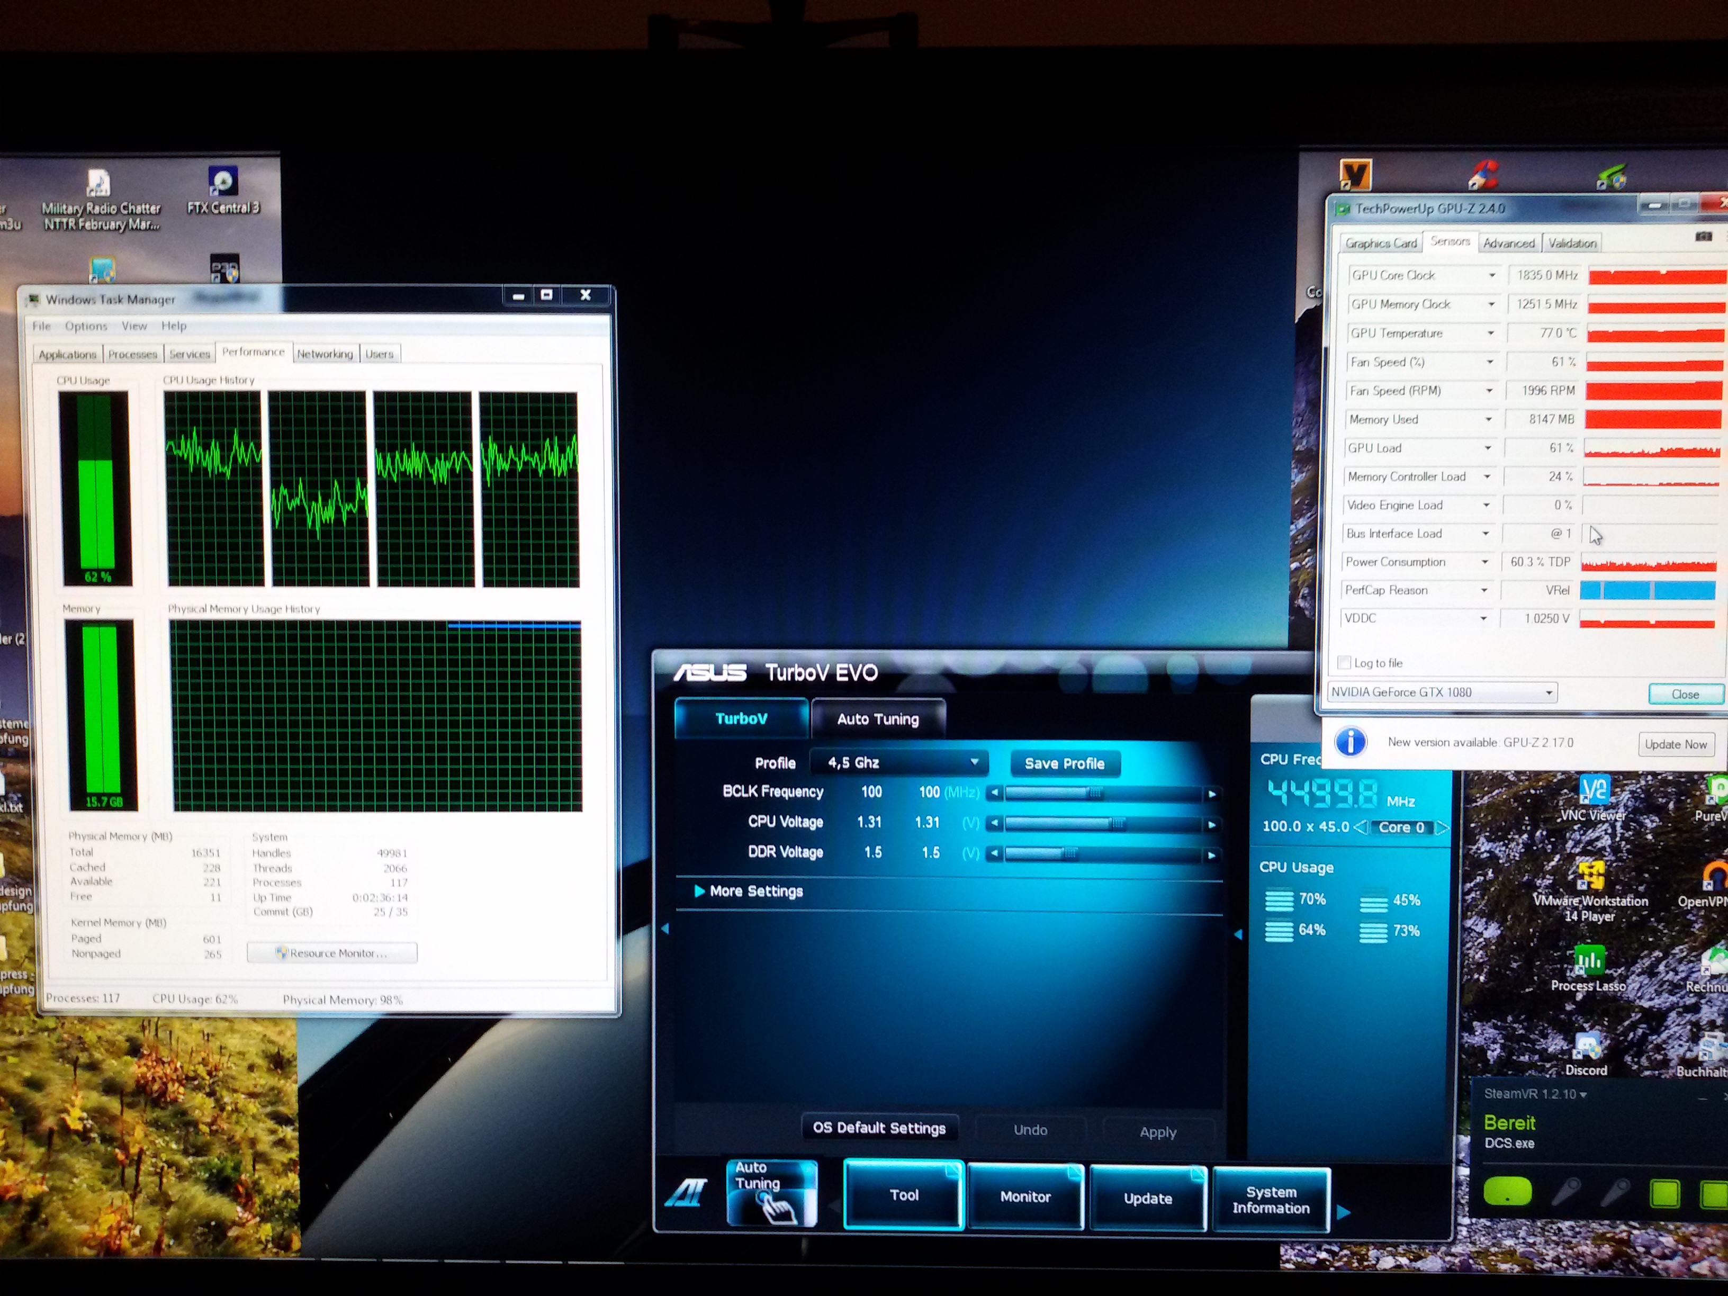The height and width of the screenshot is (1296, 1728).
Task: Open GPU Core Clock sensor dropdown
Action: (x=1491, y=275)
